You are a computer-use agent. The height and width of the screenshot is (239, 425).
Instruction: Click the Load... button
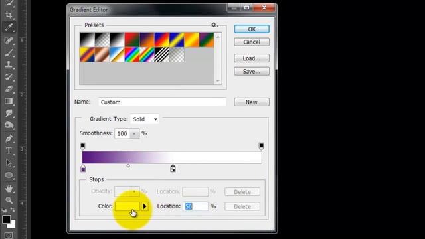[252, 58]
